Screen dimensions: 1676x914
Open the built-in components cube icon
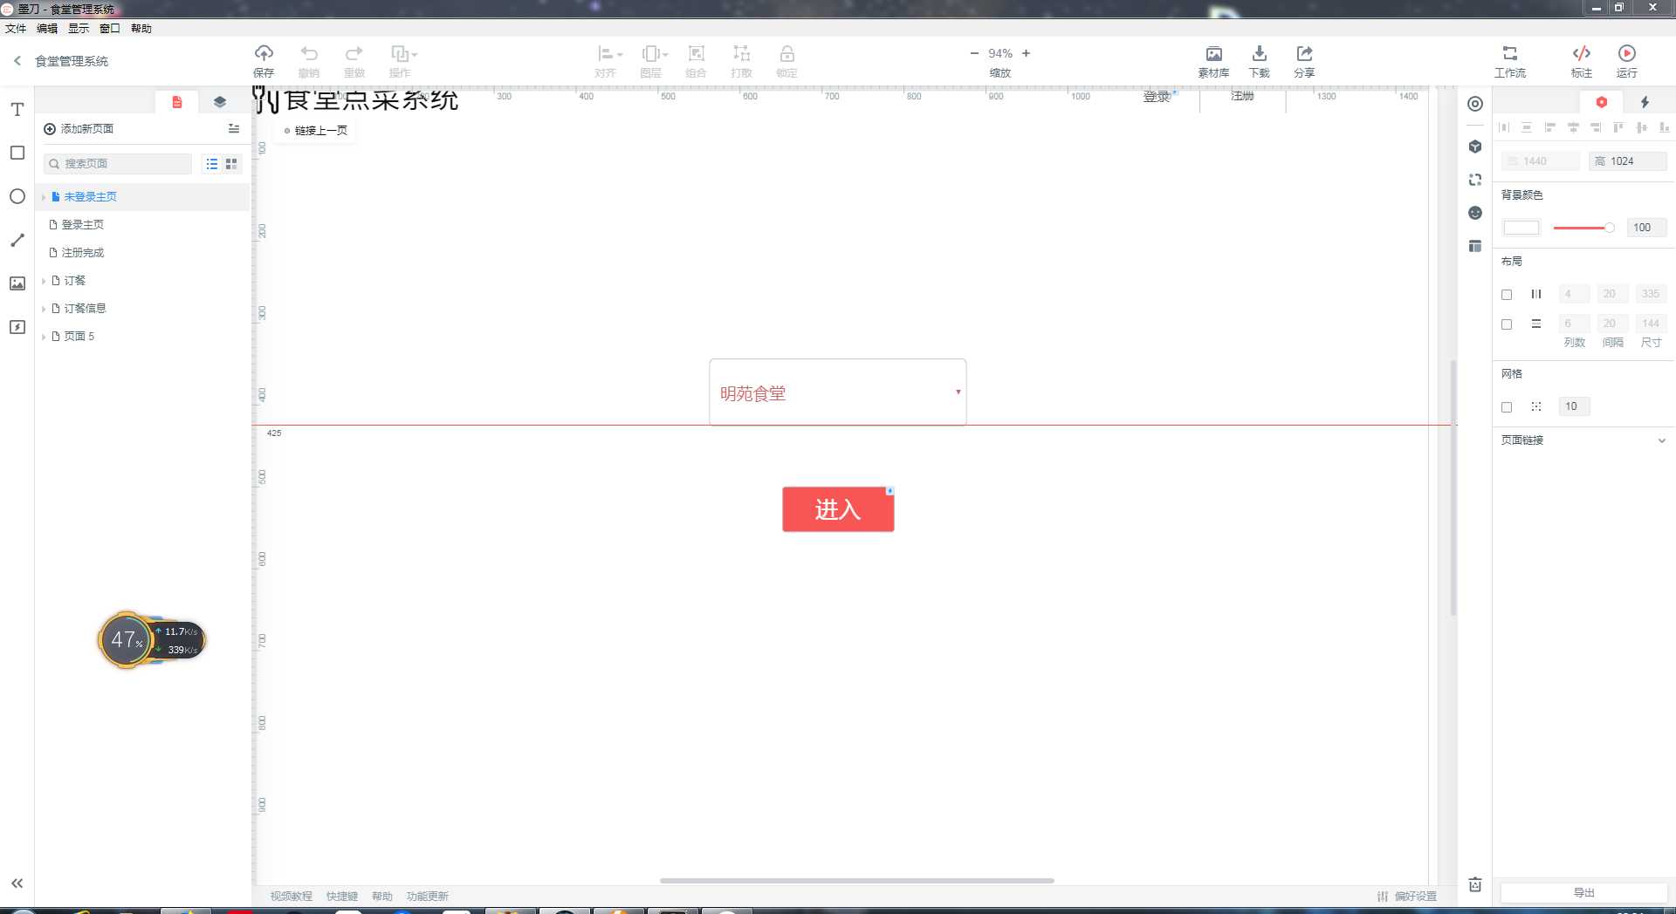(1475, 147)
